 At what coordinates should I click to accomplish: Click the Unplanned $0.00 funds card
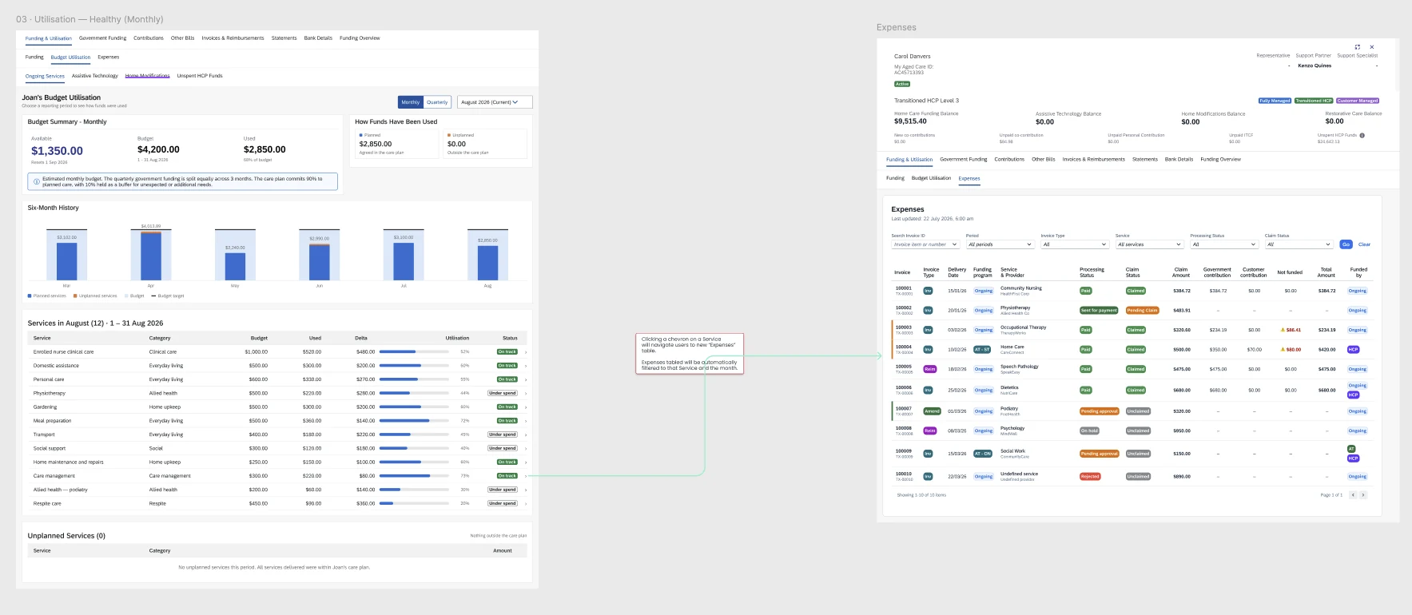[485, 144]
